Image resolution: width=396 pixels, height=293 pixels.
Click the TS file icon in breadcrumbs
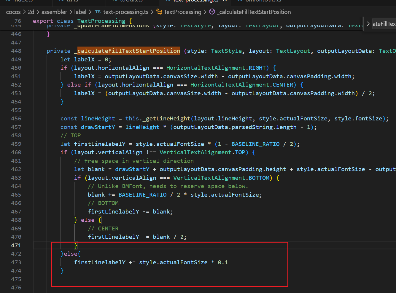[x=98, y=12]
